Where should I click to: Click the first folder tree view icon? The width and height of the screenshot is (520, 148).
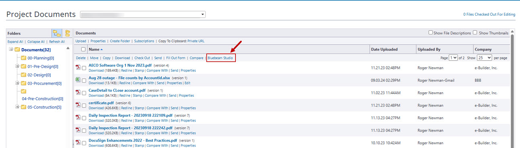(x=57, y=33)
